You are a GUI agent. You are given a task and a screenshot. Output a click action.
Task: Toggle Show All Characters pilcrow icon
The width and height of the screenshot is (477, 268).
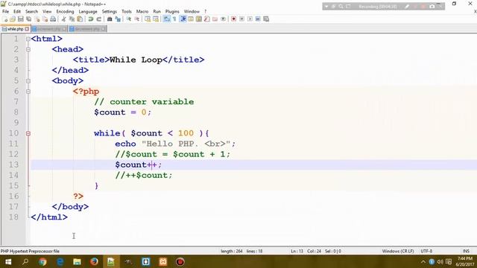[174, 19]
